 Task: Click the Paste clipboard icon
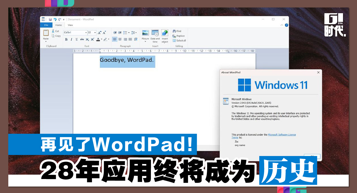46,33
